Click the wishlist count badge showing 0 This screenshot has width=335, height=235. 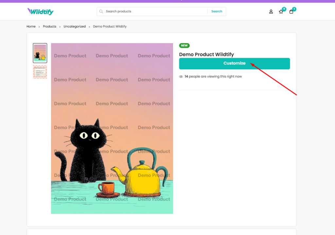(284, 9)
